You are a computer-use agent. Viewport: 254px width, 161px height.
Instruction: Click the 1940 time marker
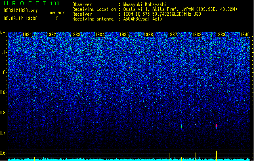coord(245,35)
